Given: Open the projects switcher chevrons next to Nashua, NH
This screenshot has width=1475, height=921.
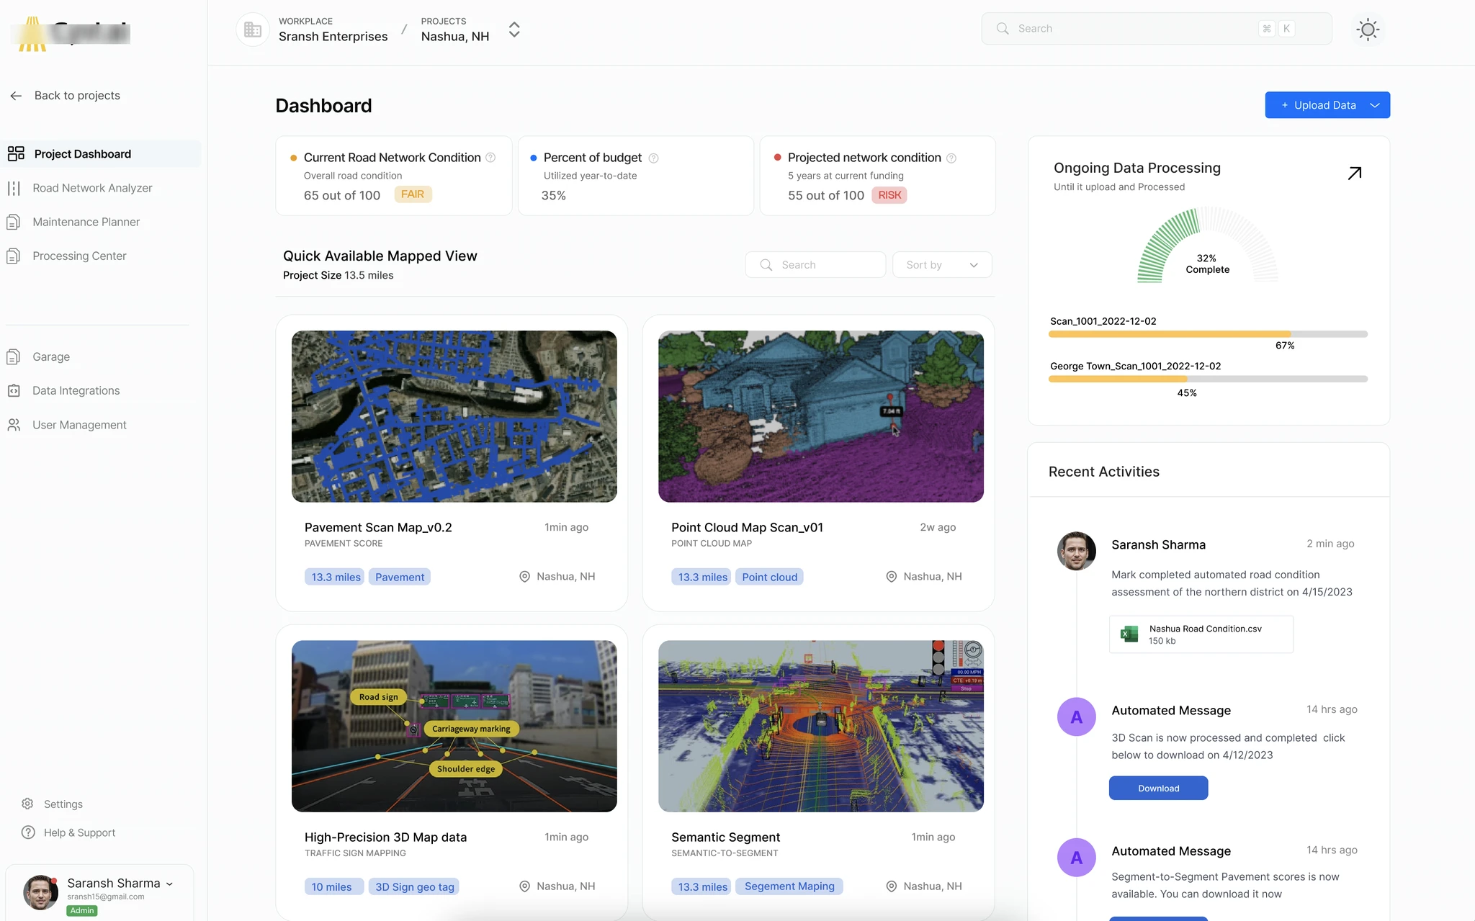Looking at the screenshot, I should pos(514,30).
